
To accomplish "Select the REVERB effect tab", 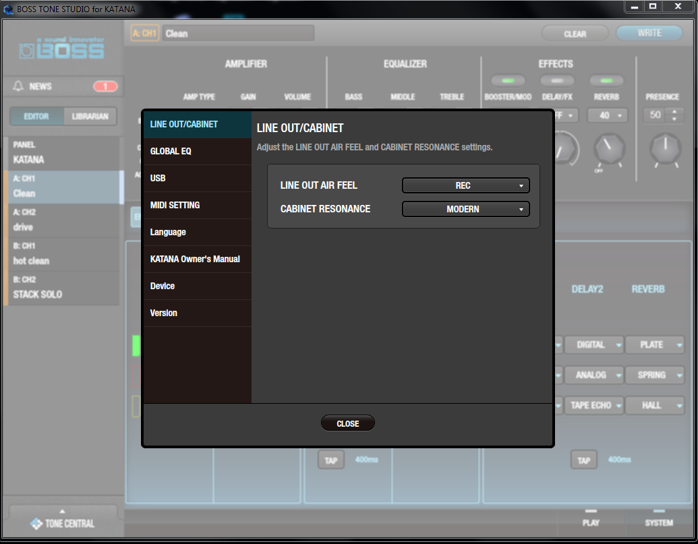I will (647, 289).
